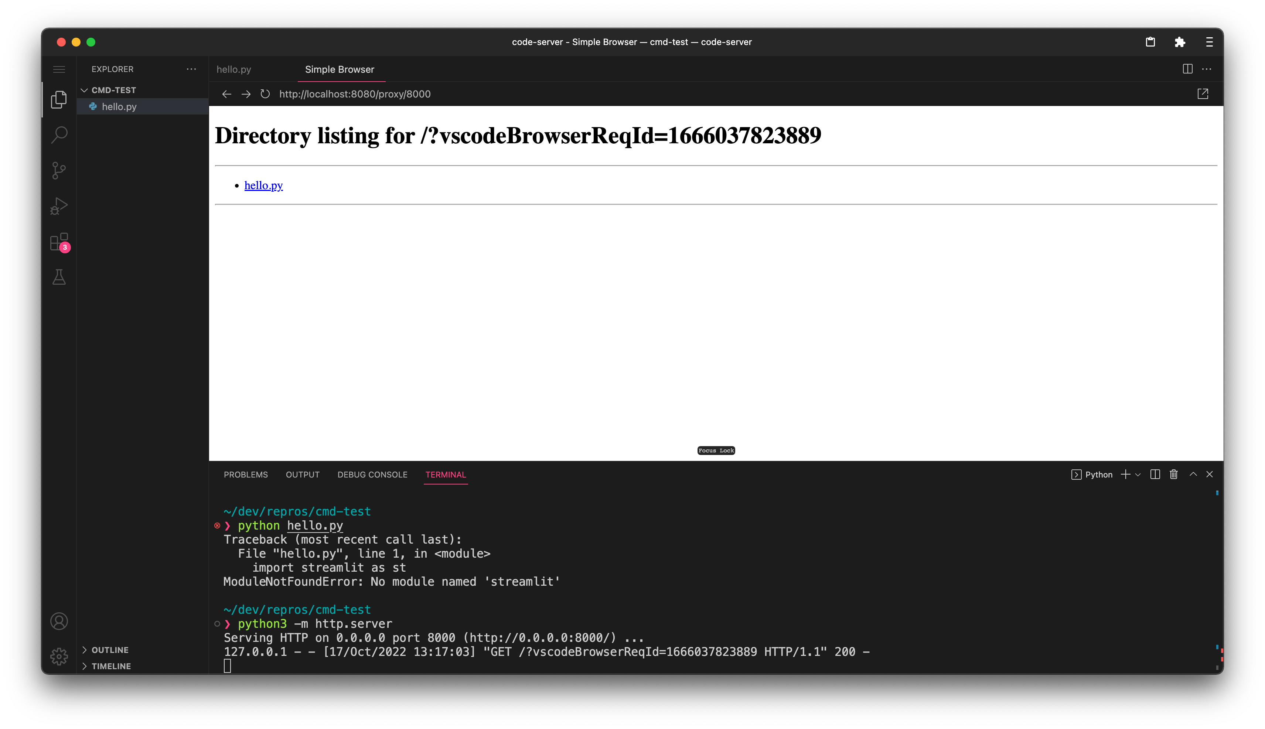Select the Source Control icon
The width and height of the screenshot is (1265, 729).
coord(59,170)
